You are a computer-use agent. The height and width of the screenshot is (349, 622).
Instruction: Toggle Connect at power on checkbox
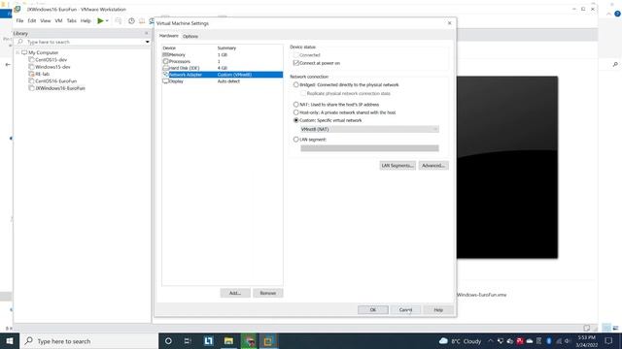coord(295,63)
